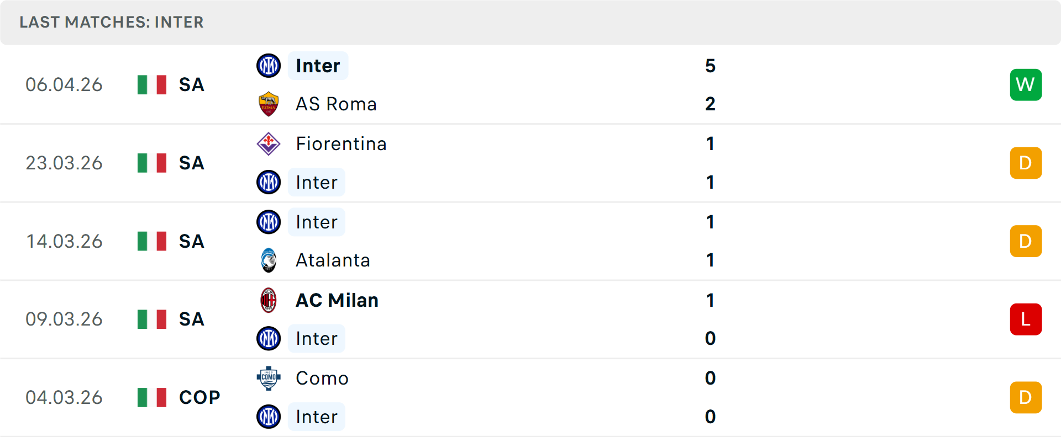Toggle the D badge on the Fiorentina draw
1061x437 pixels.
tap(1026, 163)
